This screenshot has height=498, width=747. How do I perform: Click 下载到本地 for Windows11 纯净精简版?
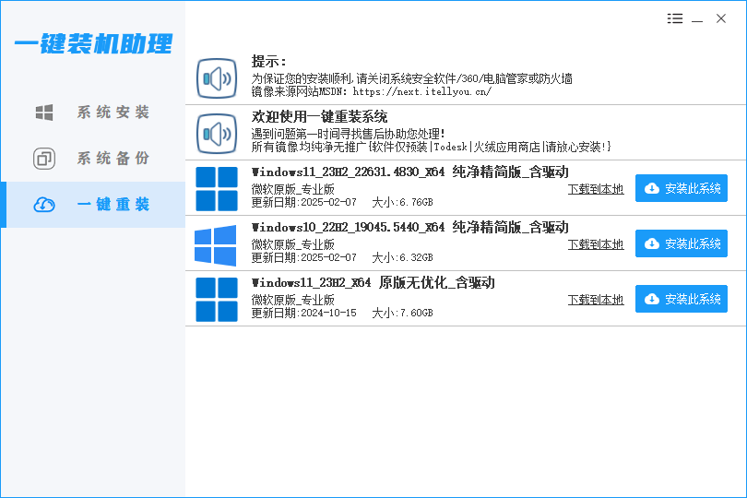595,189
